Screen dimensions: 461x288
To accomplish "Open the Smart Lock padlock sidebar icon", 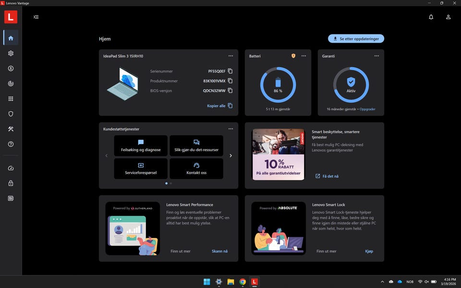I will [x=11, y=183].
